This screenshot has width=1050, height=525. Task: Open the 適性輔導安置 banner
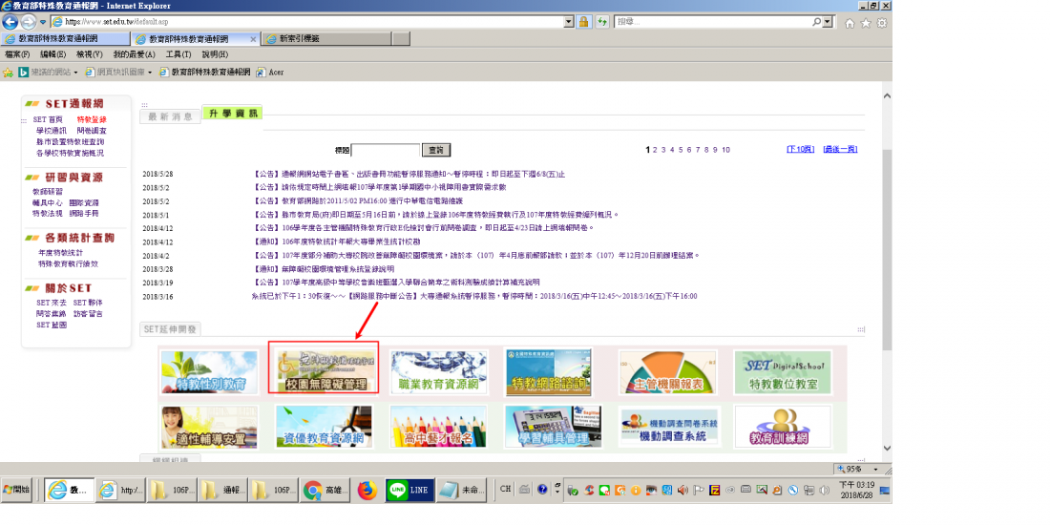tap(210, 428)
